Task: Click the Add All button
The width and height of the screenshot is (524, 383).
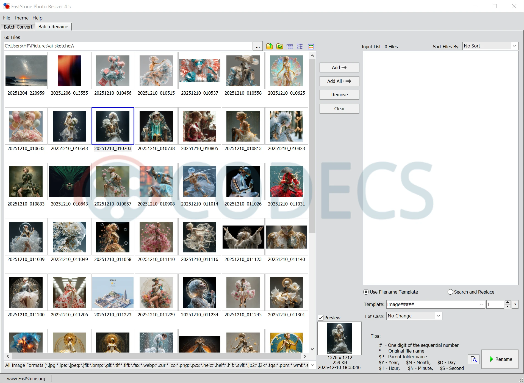Action: click(339, 81)
